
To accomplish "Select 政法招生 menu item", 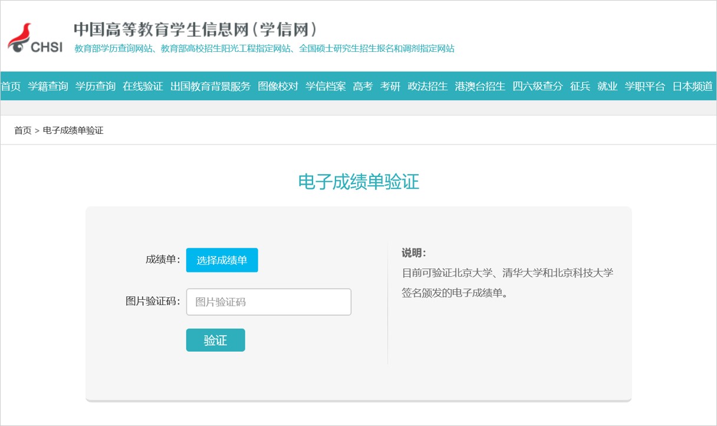I will tap(427, 86).
